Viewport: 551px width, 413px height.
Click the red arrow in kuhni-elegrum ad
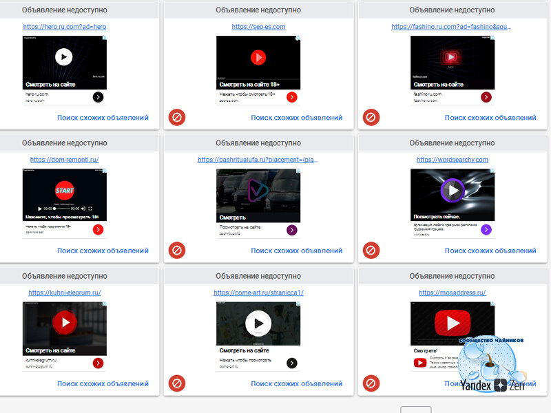98,363
